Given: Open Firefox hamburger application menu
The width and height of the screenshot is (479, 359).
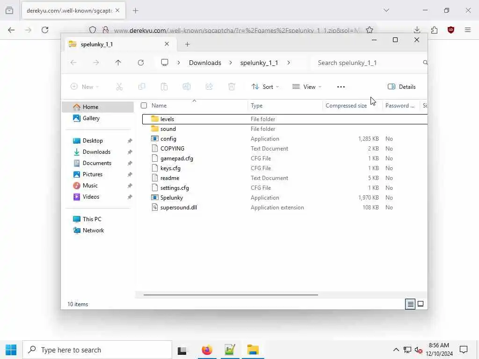Looking at the screenshot, I should click(468, 30).
